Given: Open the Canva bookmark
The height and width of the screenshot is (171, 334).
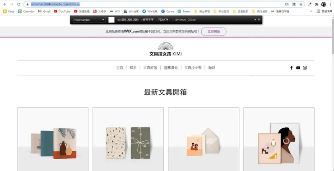Looking at the screenshot, I should coord(167,11).
